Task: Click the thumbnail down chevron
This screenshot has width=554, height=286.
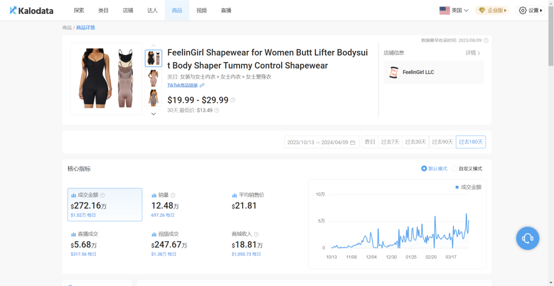Action: (153, 114)
